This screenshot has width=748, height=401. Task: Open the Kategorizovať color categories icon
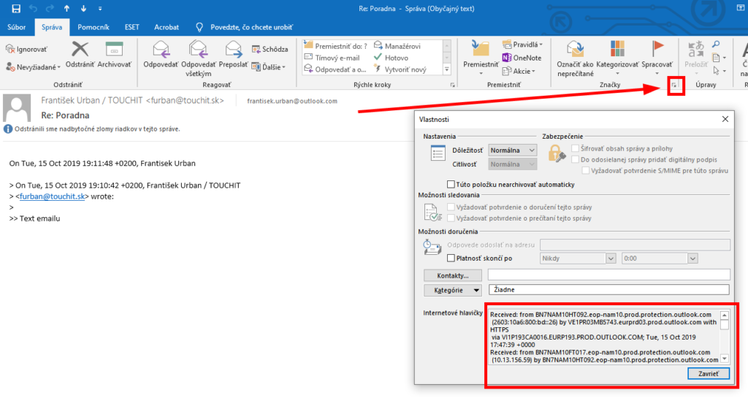tap(617, 50)
